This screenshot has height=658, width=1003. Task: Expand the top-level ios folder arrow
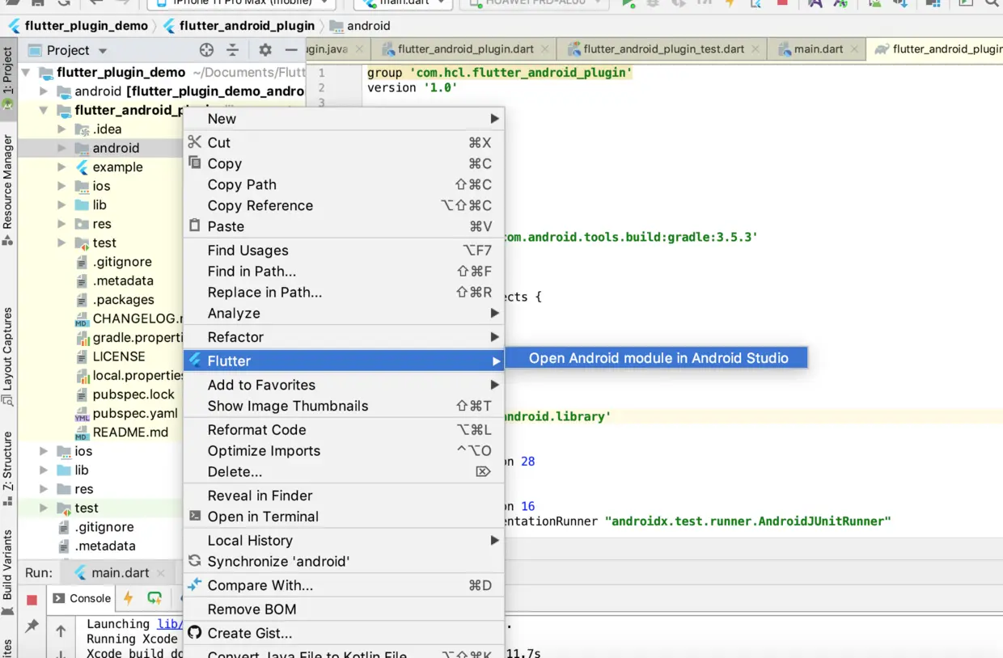point(44,451)
